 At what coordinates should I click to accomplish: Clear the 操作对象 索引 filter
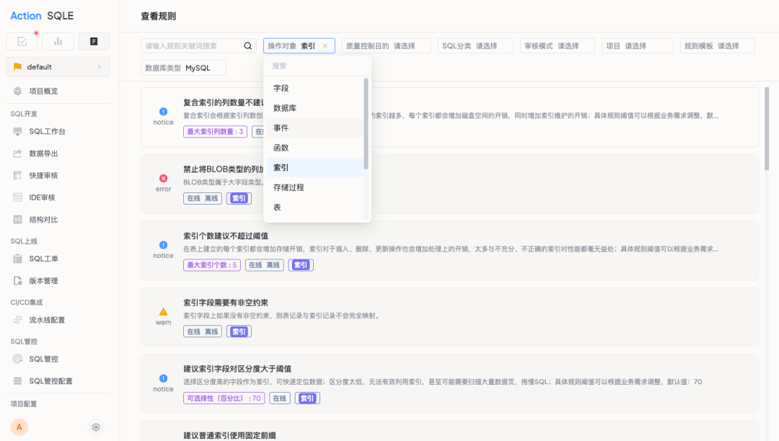[325, 45]
